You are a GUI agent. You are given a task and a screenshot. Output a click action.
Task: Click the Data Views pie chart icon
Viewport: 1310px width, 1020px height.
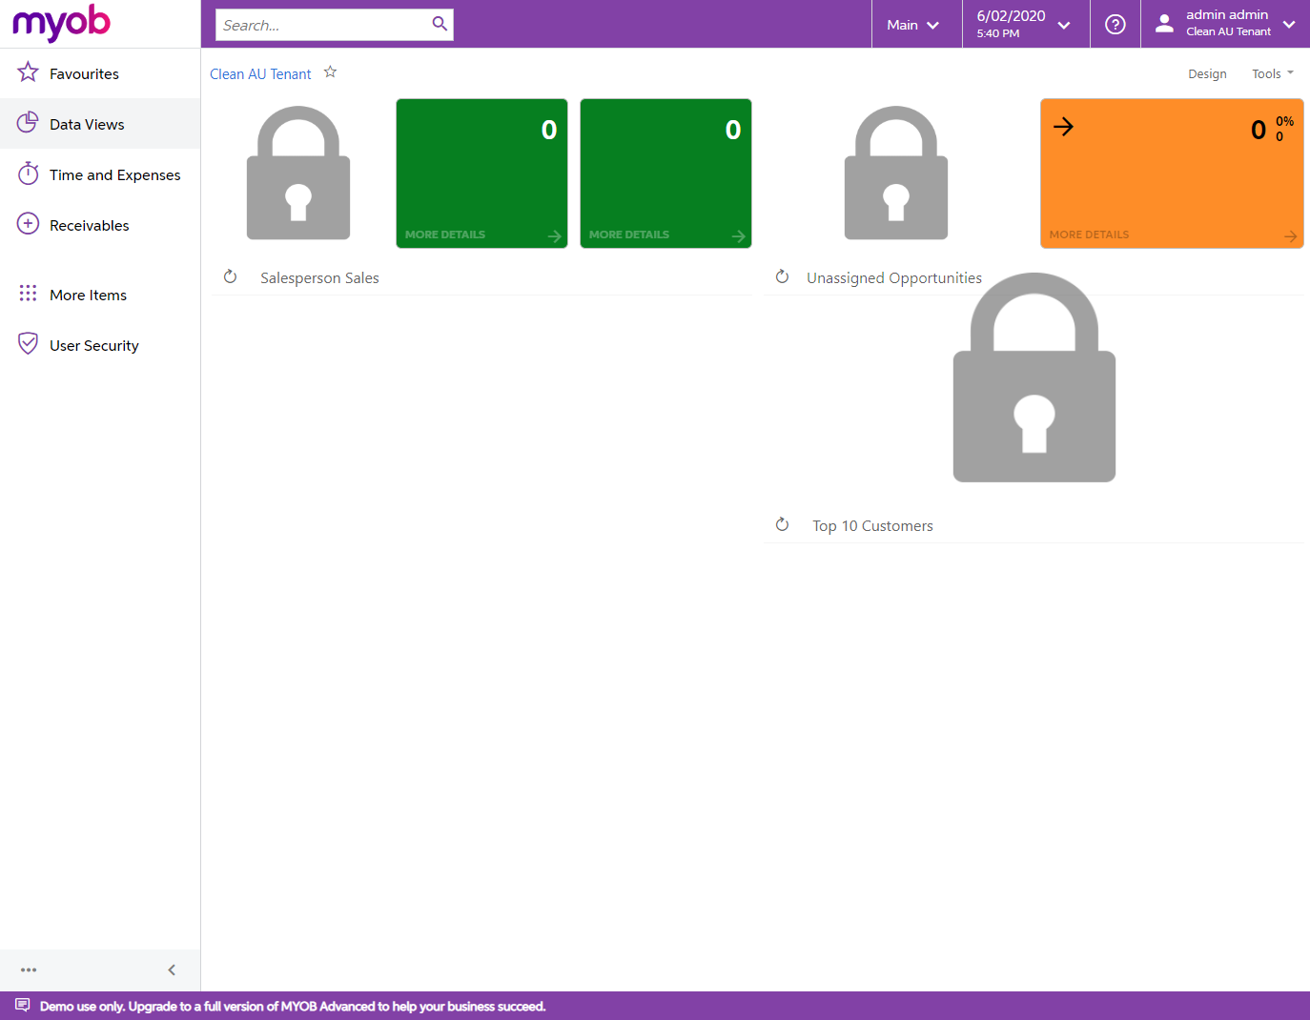point(28,123)
